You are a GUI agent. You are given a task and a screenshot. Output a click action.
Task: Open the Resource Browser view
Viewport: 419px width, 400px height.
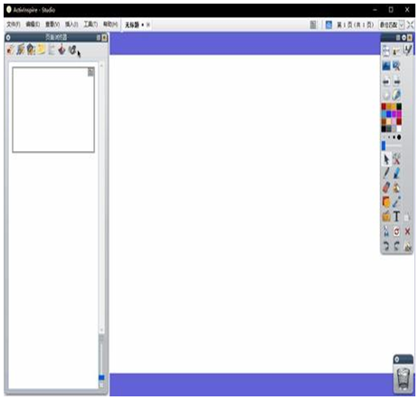[x=21, y=50]
